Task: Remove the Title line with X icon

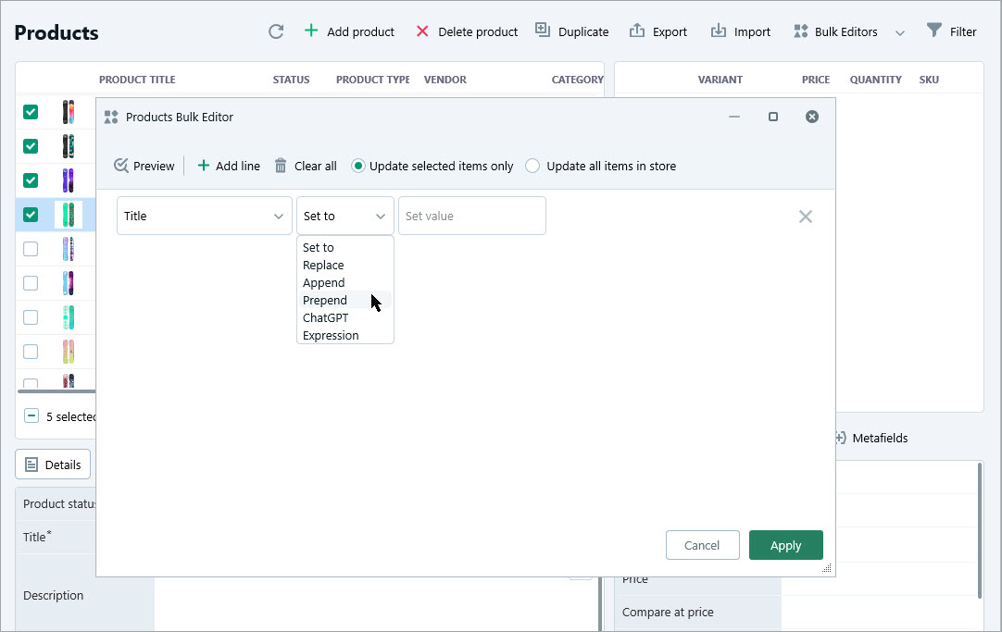Action: pos(805,217)
